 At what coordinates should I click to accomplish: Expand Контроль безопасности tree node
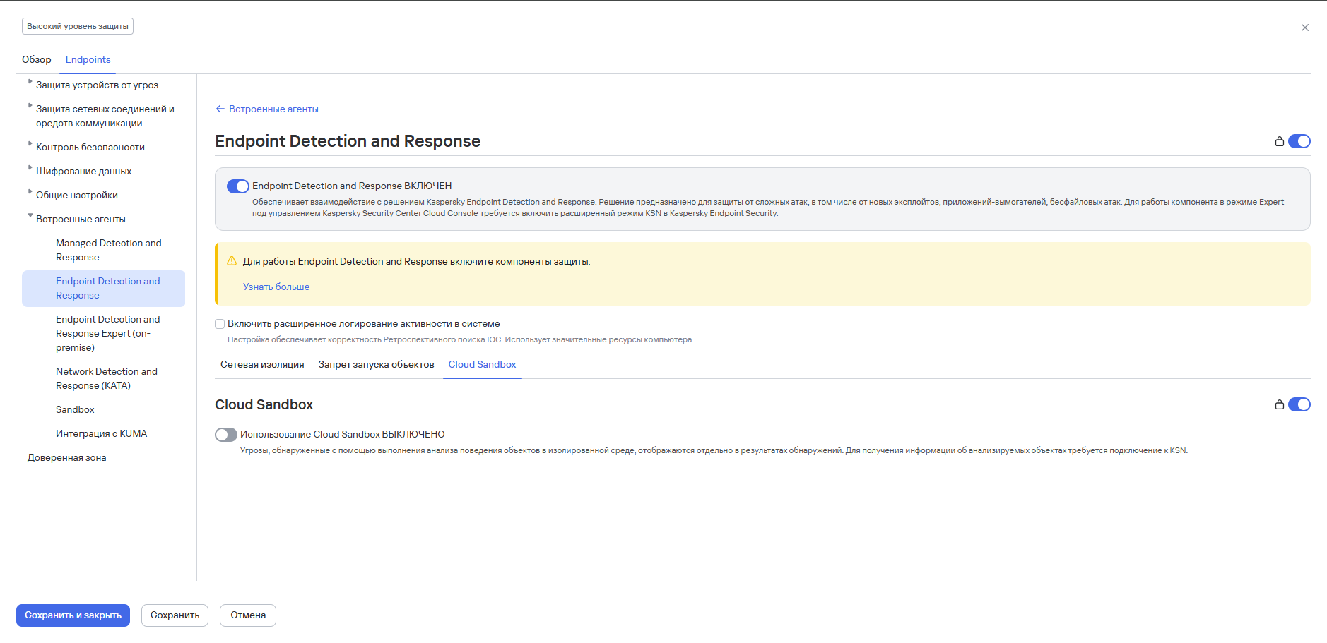click(30, 144)
